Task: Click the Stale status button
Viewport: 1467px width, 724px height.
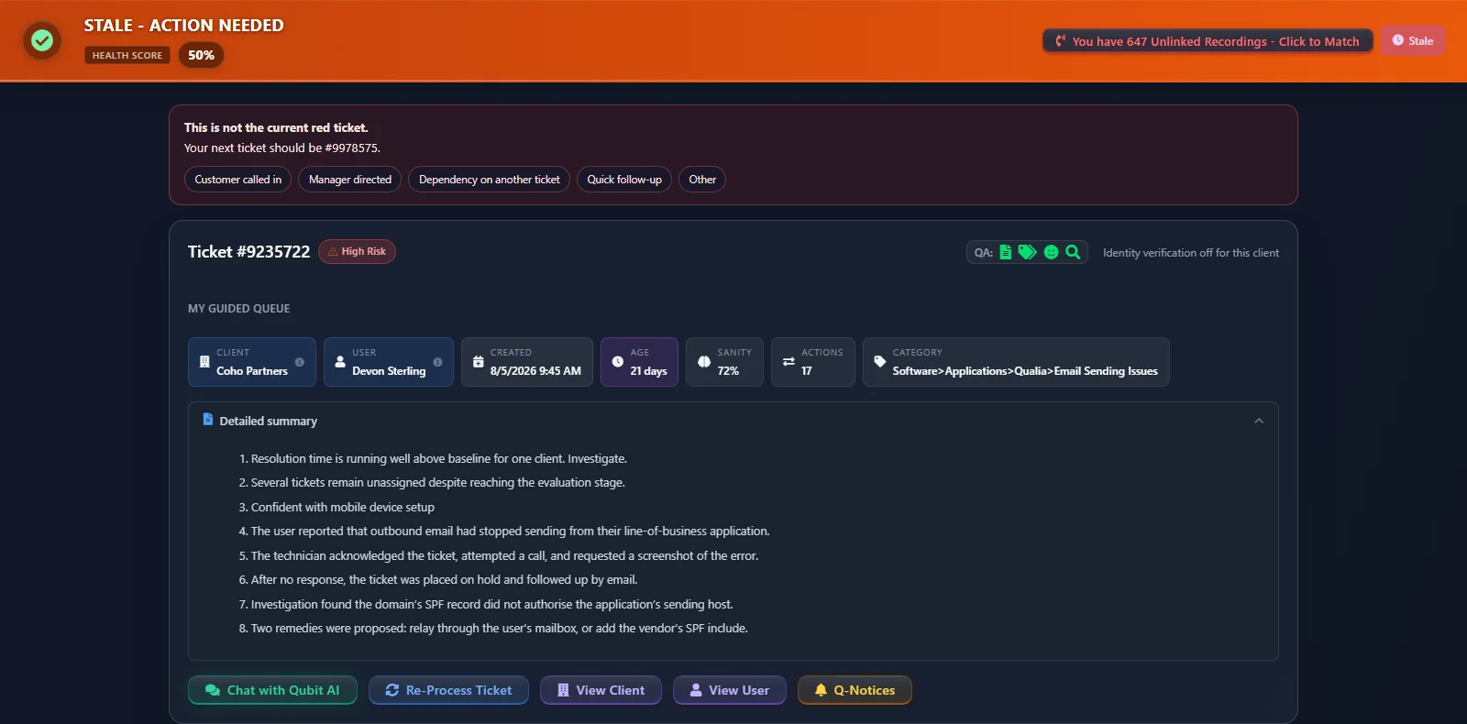Action: [1413, 40]
